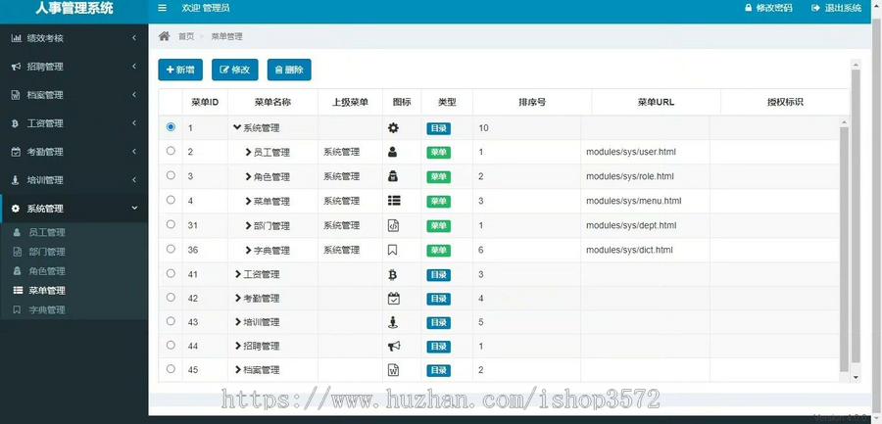This screenshot has width=882, height=424.
Task: Click the home icon in breadcrumb
Action: pyautogui.click(x=164, y=36)
